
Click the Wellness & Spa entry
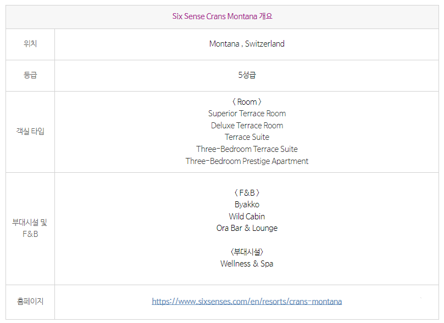click(x=247, y=264)
